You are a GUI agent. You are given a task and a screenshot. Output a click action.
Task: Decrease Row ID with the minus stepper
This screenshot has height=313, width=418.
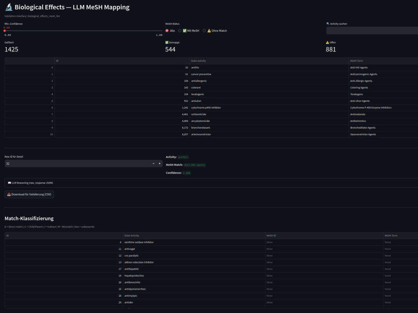153,164
